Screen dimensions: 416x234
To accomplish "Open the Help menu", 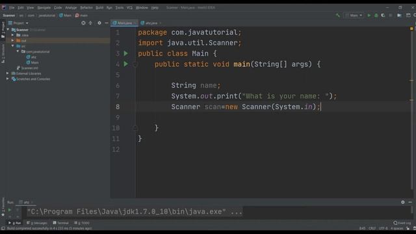I will (155, 8).
